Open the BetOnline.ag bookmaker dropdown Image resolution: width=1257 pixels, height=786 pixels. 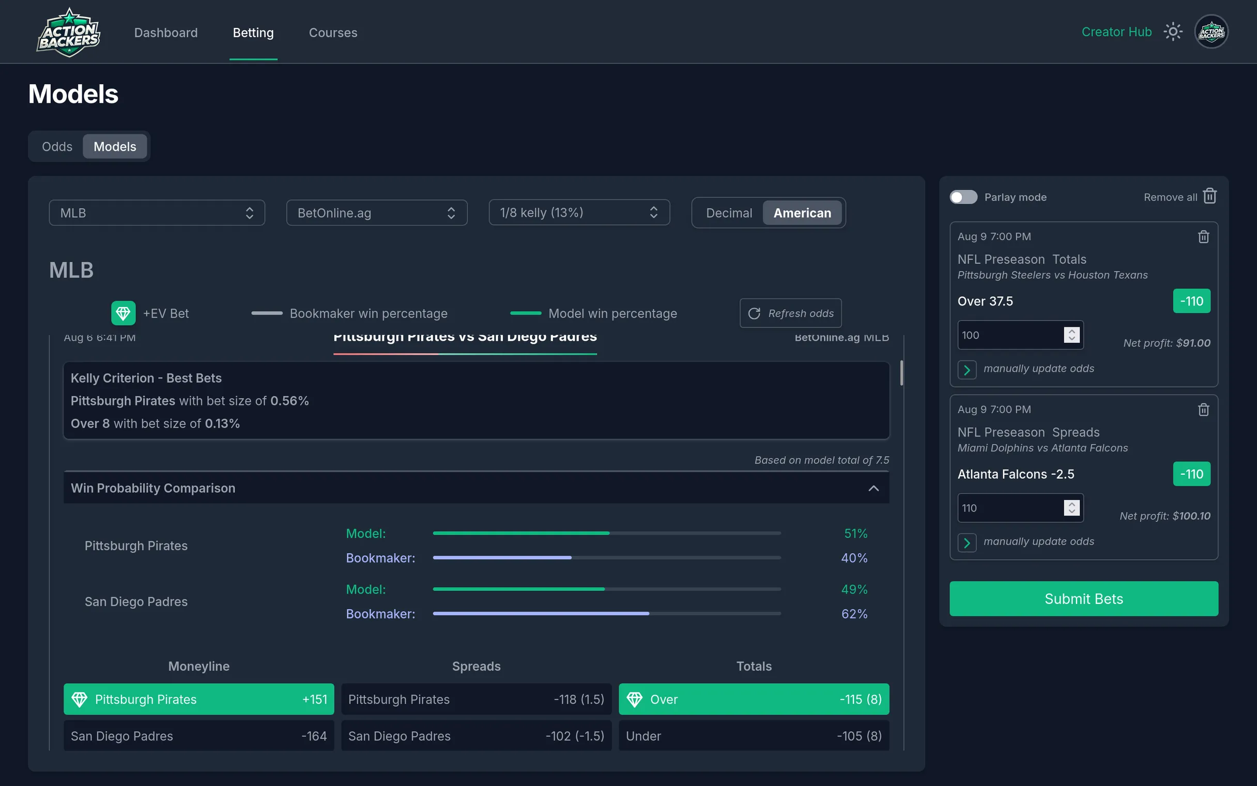[377, 213]
